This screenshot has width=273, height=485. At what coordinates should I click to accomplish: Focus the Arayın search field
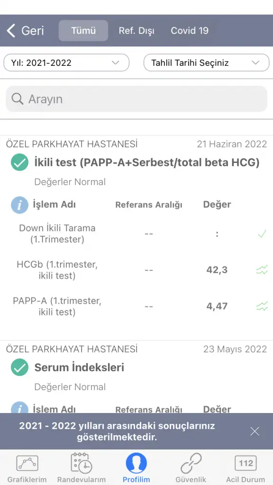[x=136, y=99]
